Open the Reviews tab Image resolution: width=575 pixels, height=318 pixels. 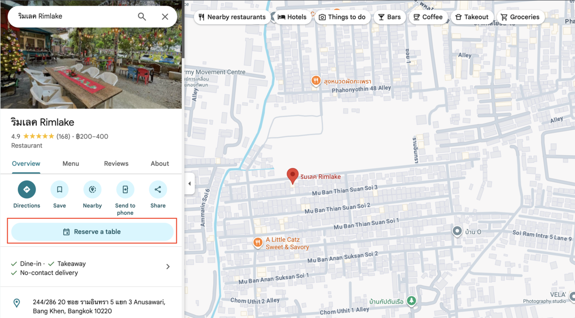click(x=116, y=164)
